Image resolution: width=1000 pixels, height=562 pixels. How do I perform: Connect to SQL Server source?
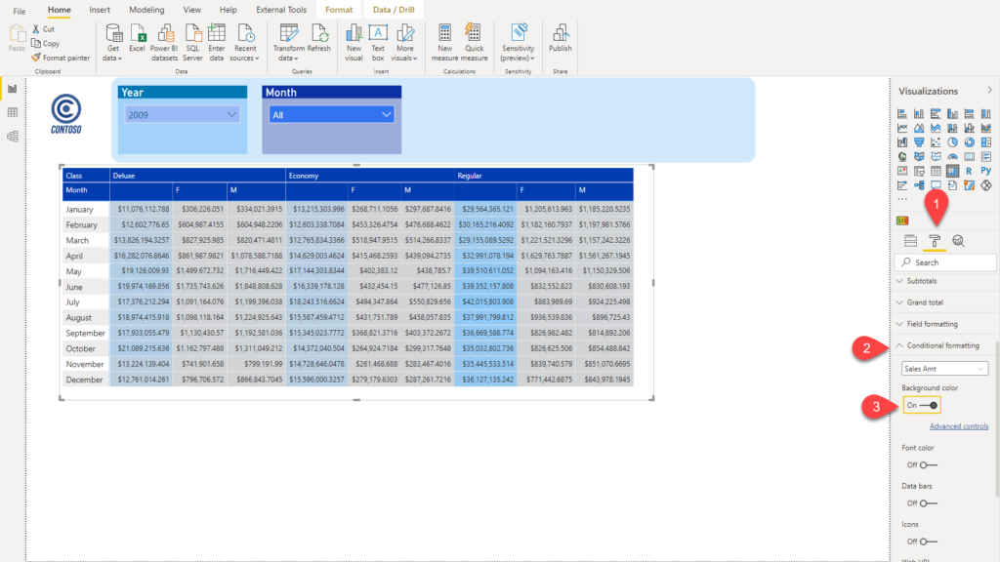tap(192, 43)
